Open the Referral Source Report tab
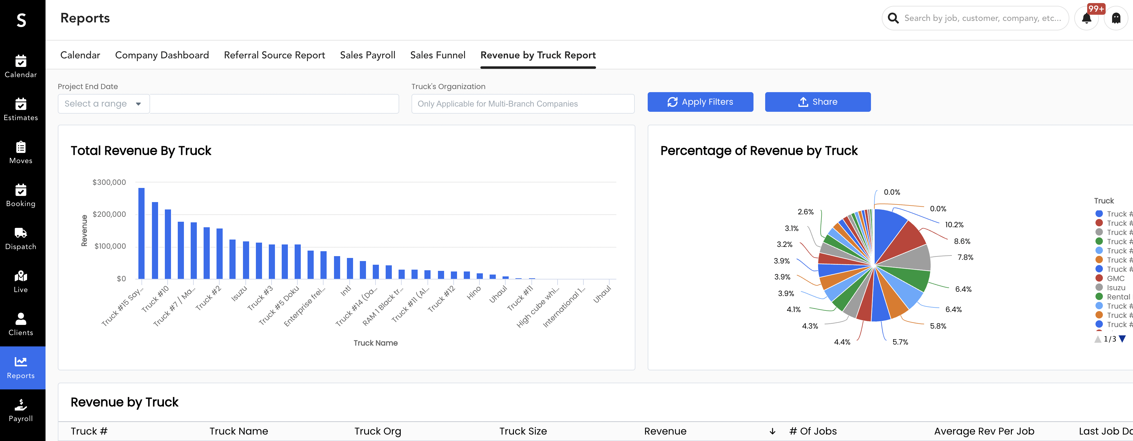 tap(274, 55)
